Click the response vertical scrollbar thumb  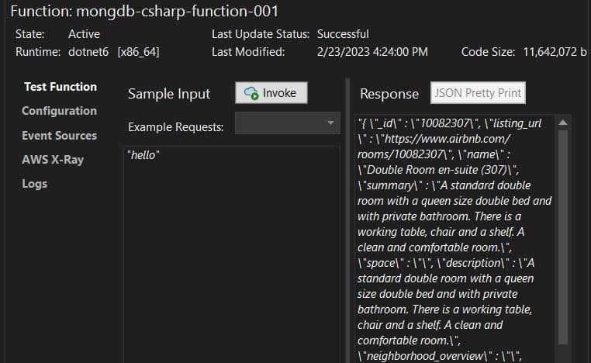(563, 233)
